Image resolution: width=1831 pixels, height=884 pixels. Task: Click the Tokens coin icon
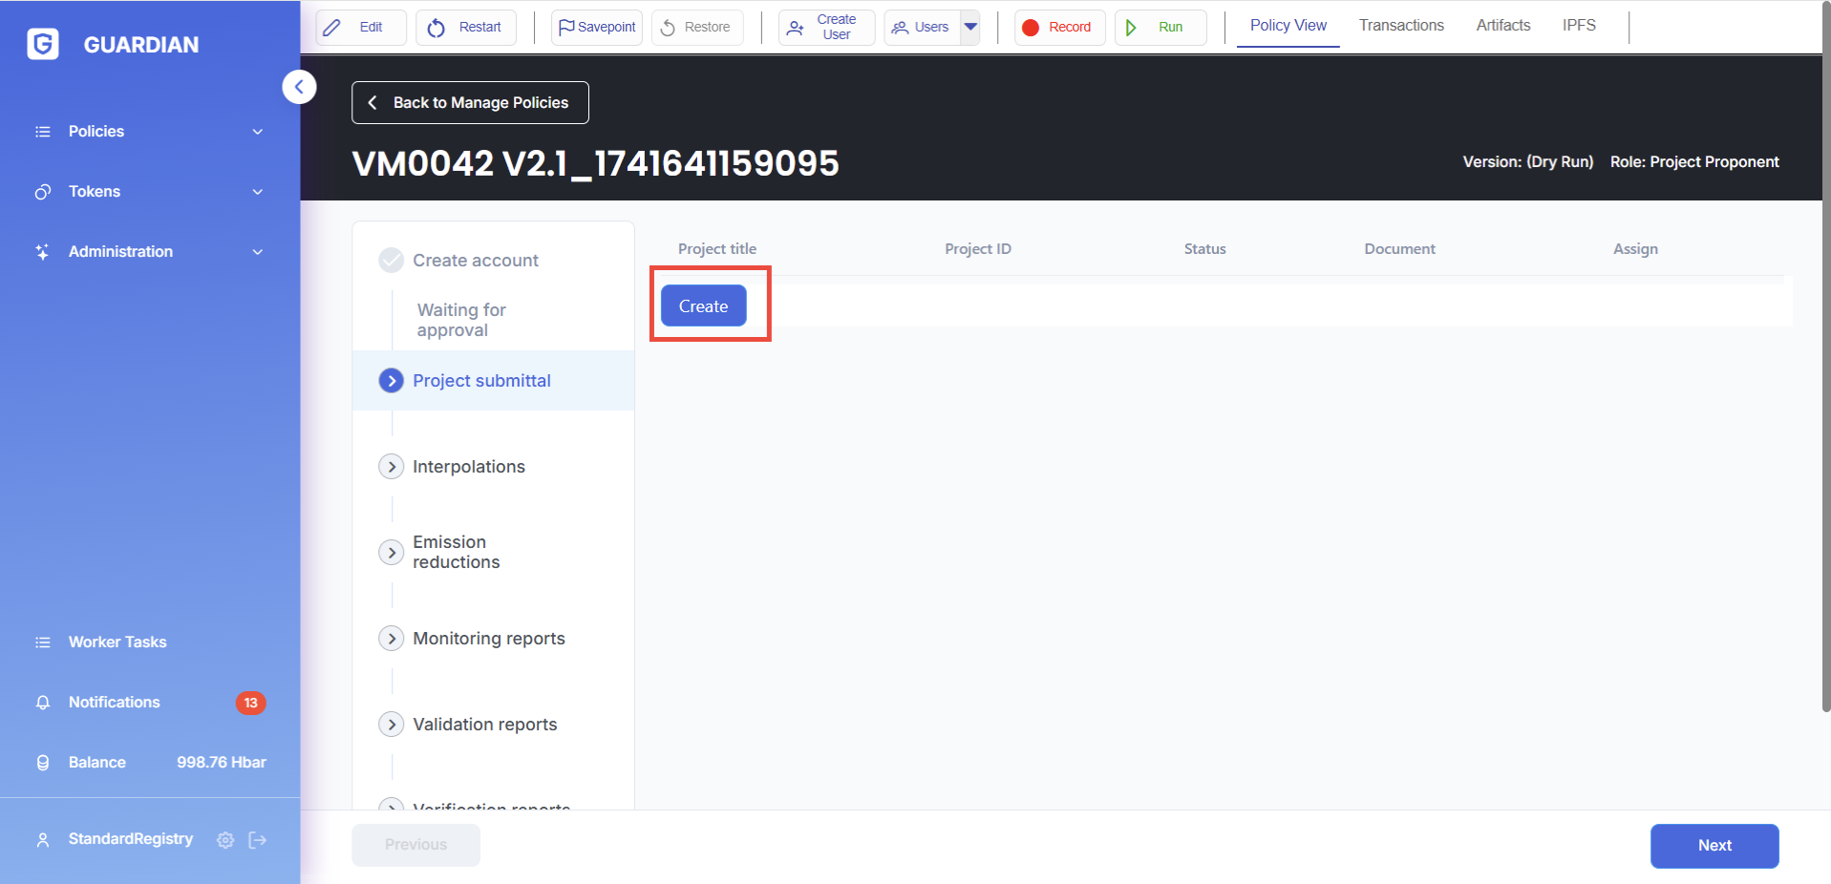coord(43,192)
